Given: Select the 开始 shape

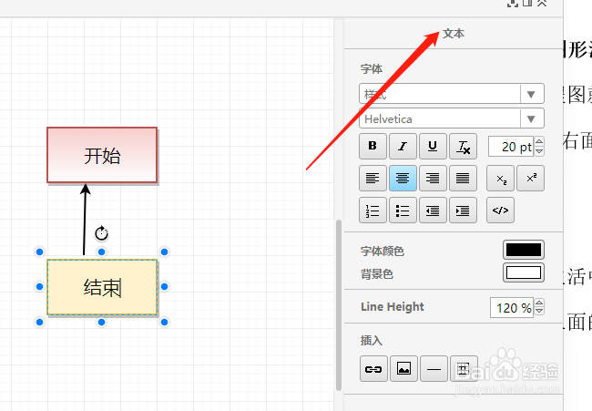Looking at the screenshot, I should [x=102, y=155].
